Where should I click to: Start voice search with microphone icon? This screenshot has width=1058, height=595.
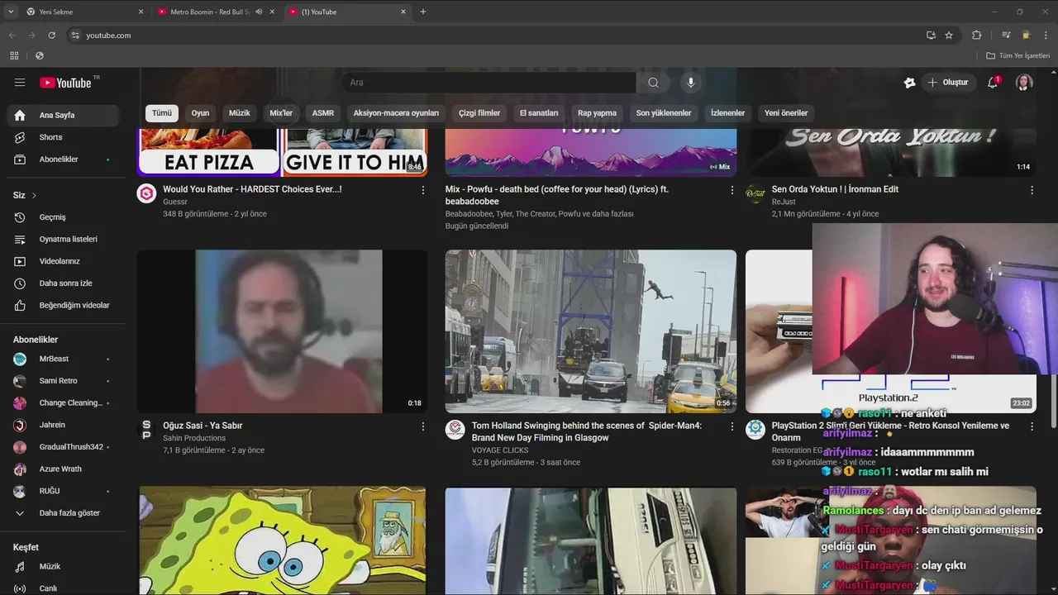pos(691,83)
